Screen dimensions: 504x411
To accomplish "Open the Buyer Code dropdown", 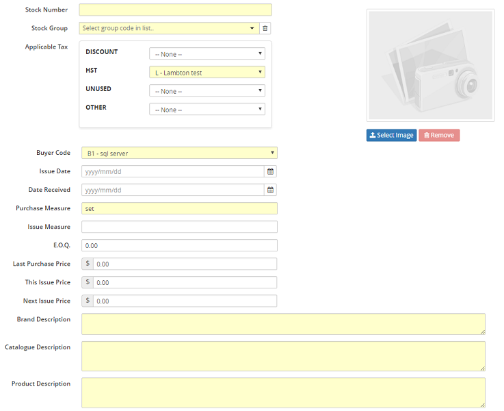I will tap(179, 153).
